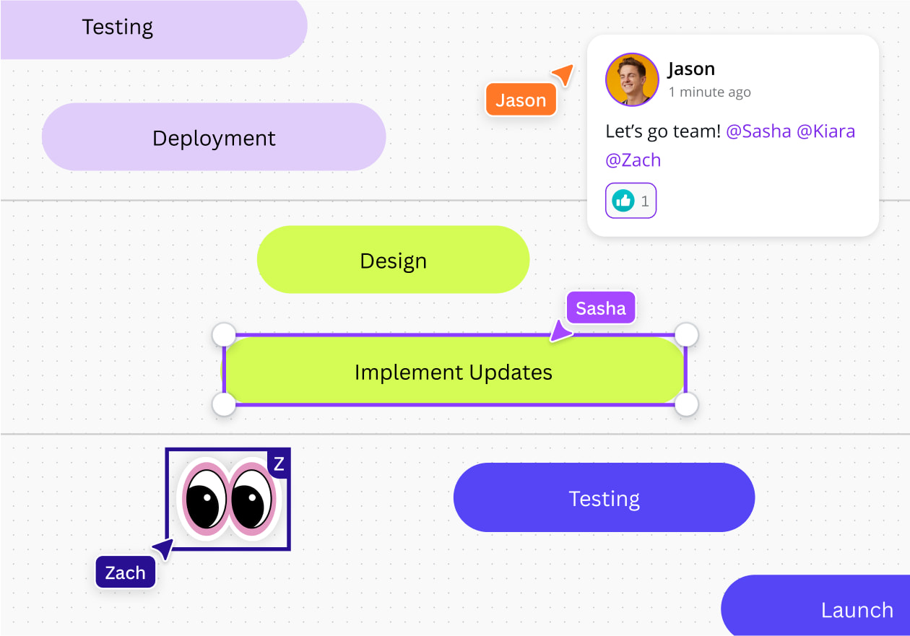
Task: Select the Jason cursor name label
Action: click(521, 100)
